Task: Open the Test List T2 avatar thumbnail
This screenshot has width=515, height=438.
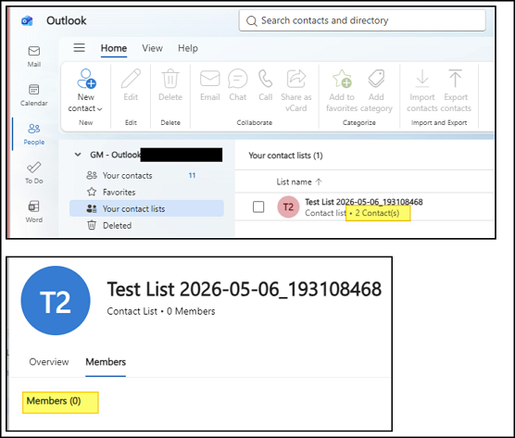Action: 288,206
